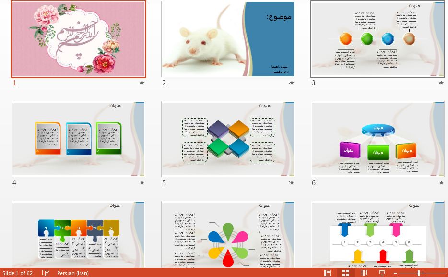Screen dimensions: 448x277
Task: Select slide 5 with four colored tiles
Action: 228,139
